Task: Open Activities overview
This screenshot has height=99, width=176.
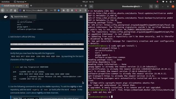Action: pos(5,2)
